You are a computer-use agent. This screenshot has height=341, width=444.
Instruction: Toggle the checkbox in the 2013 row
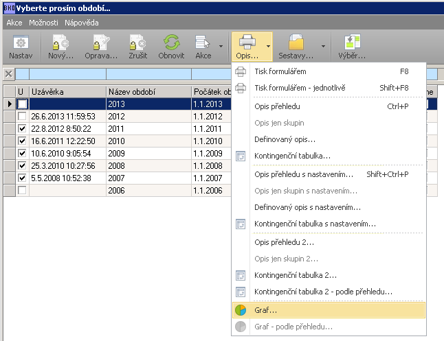point(22,104)
